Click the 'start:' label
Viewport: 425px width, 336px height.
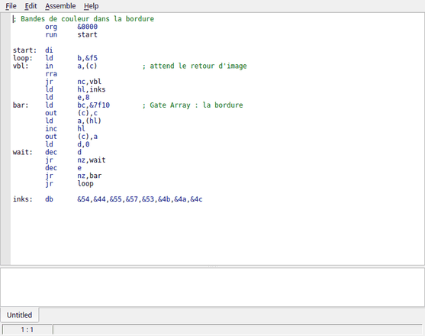(x=24, y=50)
